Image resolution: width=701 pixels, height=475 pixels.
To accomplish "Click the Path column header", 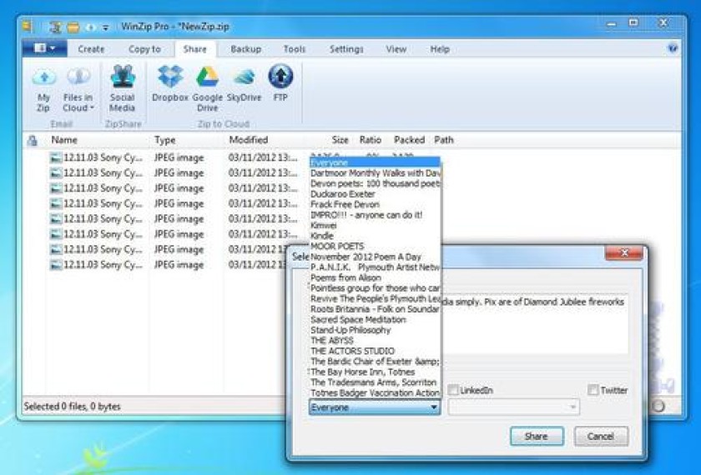I will 444,140.
